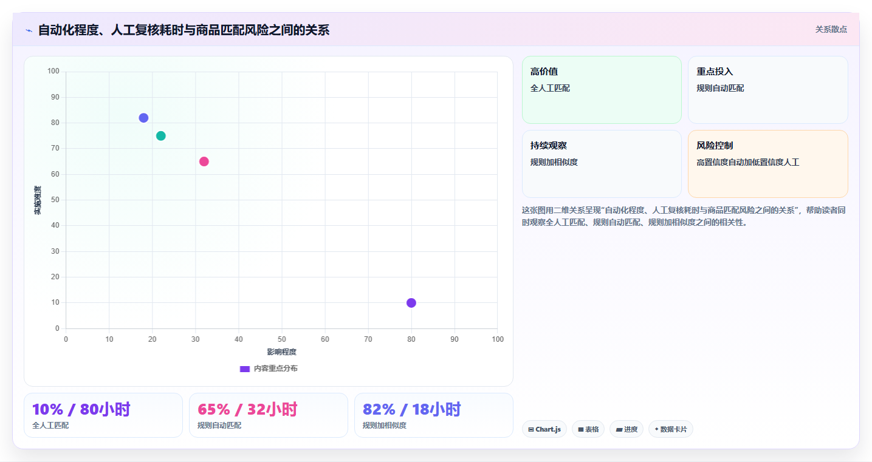The width and height of the screenshot is (872, 462).
Task: Open the 持续观察 quadrant card
Action: pos(602,164)
